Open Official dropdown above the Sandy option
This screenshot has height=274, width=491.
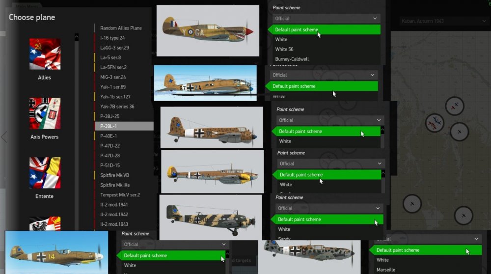(328, 208)
